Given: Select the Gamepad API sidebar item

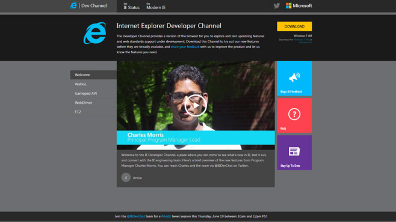Looking at the screenshot, I should tap(93, 94).
